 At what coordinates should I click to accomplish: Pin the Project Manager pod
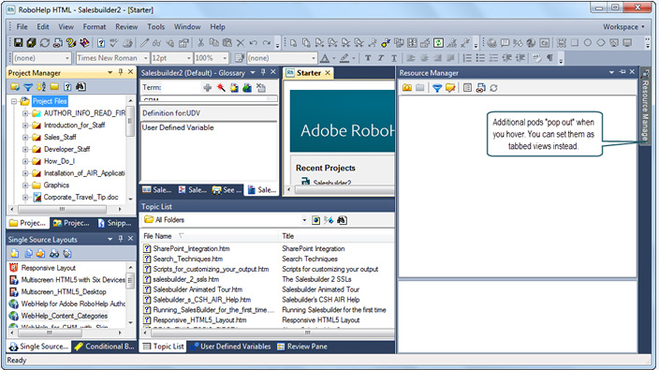(x=121, y=72)
